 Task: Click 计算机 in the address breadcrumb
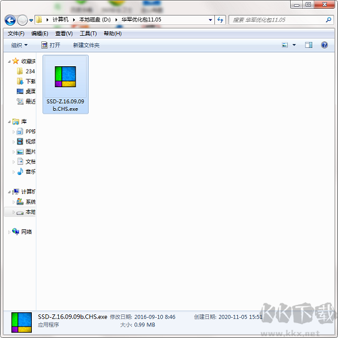click(x=60, y=20)
